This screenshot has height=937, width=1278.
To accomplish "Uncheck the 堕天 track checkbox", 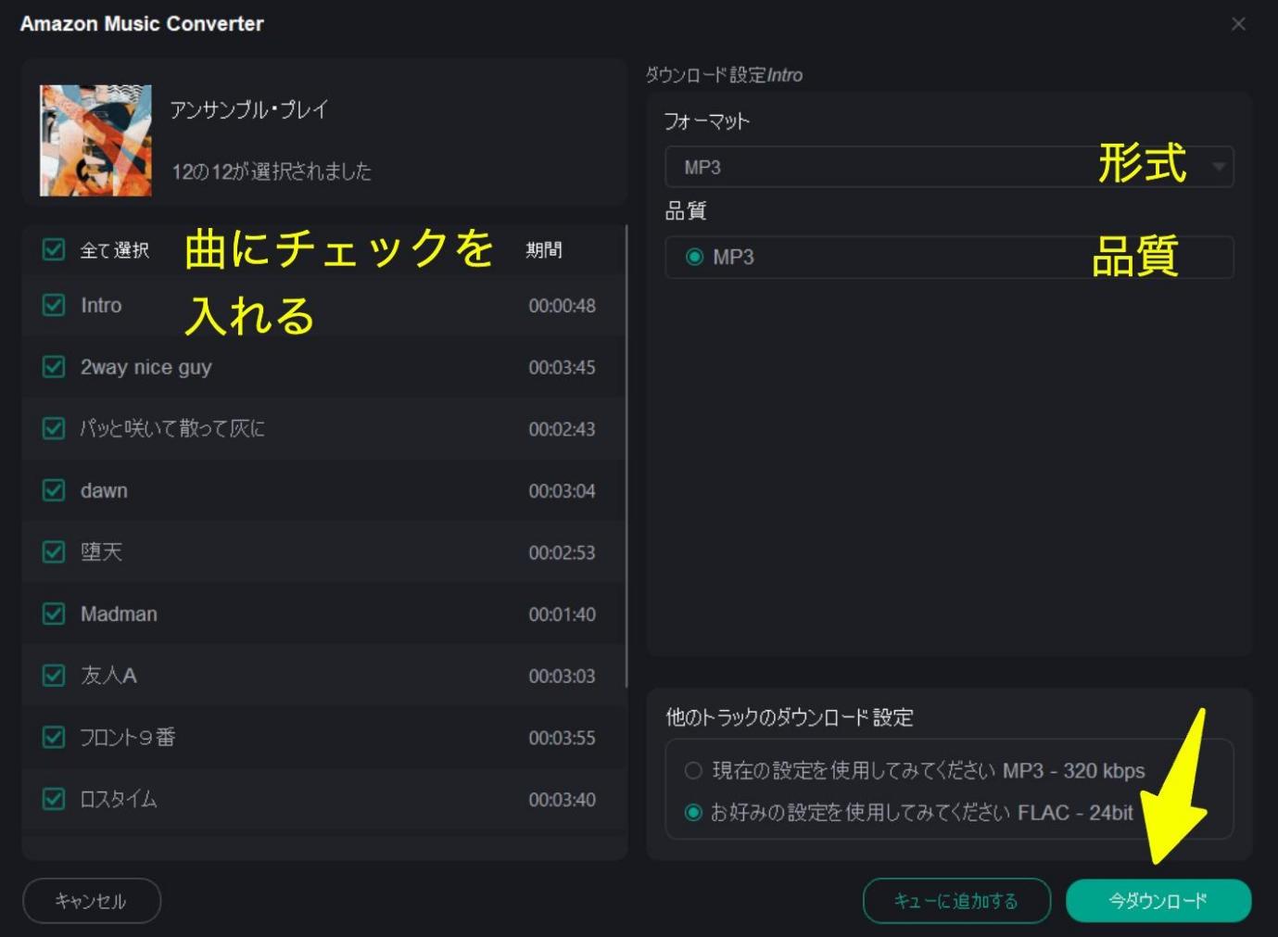I will 54,551.
